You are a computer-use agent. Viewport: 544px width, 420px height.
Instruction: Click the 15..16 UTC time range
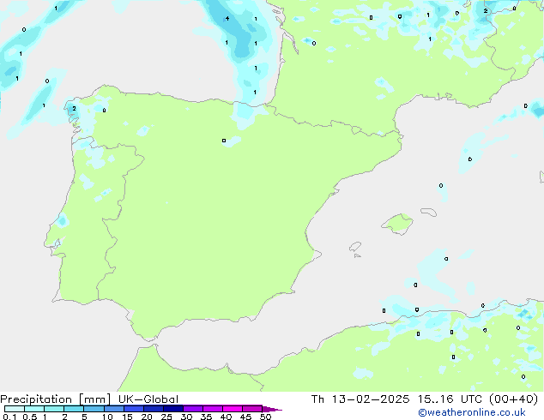point(450,399)
